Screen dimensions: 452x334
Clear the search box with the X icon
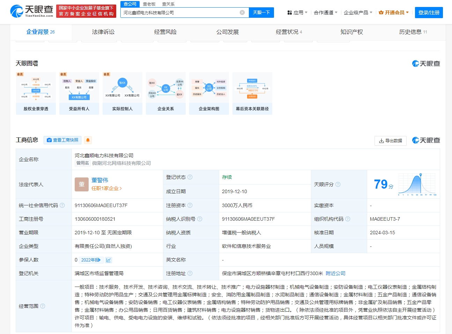pyautogui.click(x=242, y=13)
